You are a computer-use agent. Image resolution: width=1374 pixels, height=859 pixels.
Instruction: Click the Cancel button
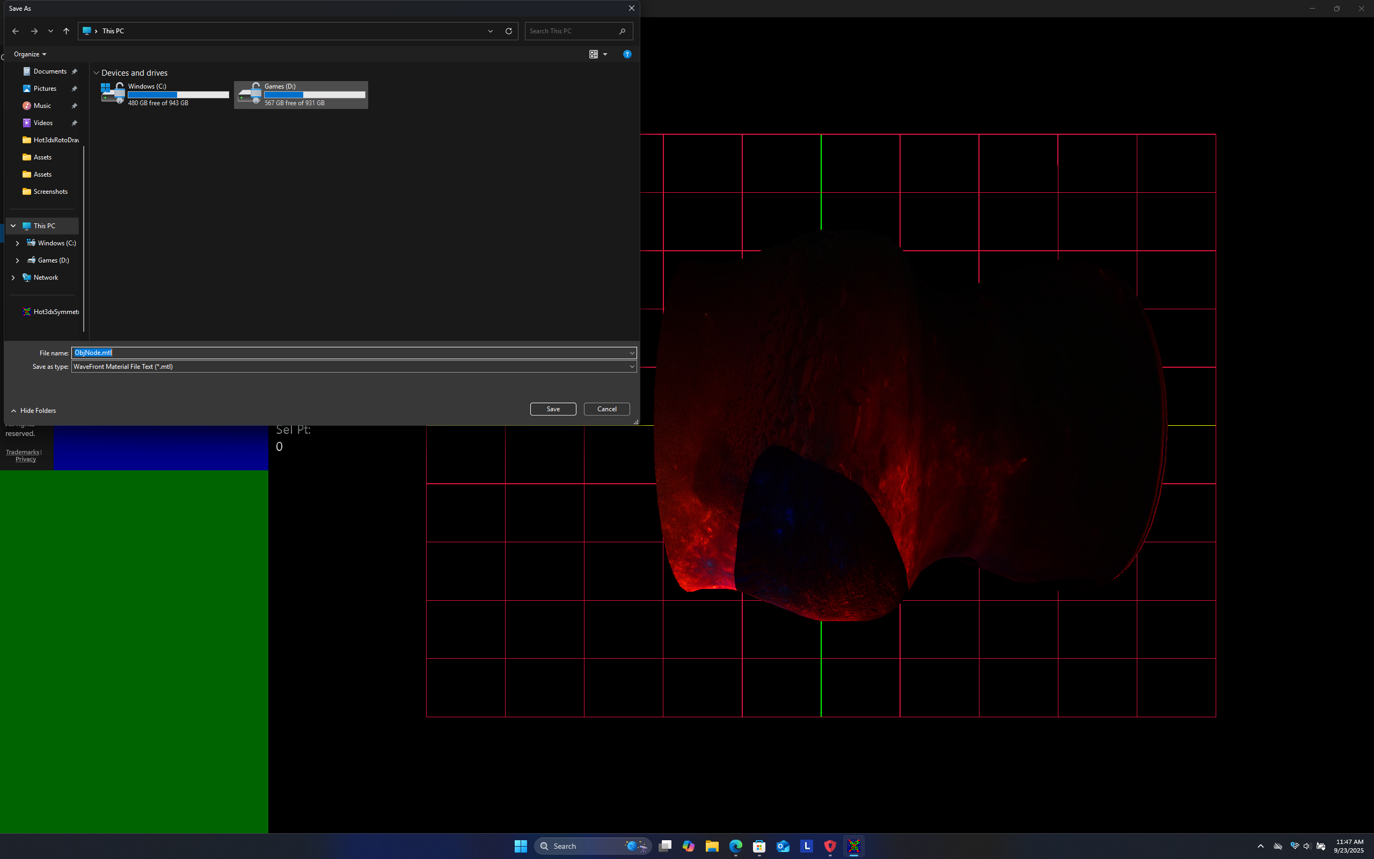click(606, 409)
